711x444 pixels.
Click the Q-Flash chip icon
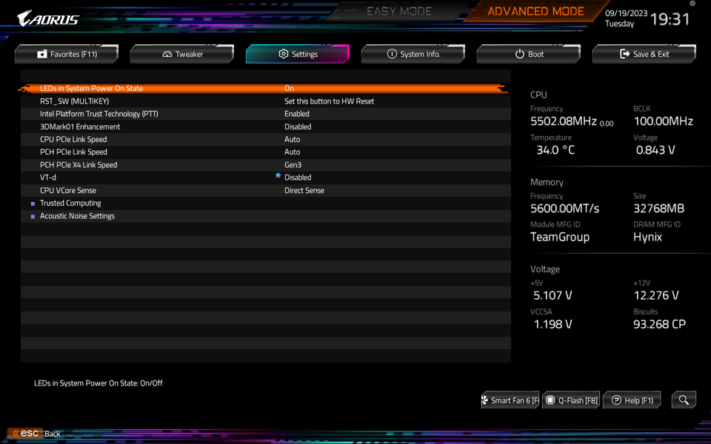coord(550,400)
